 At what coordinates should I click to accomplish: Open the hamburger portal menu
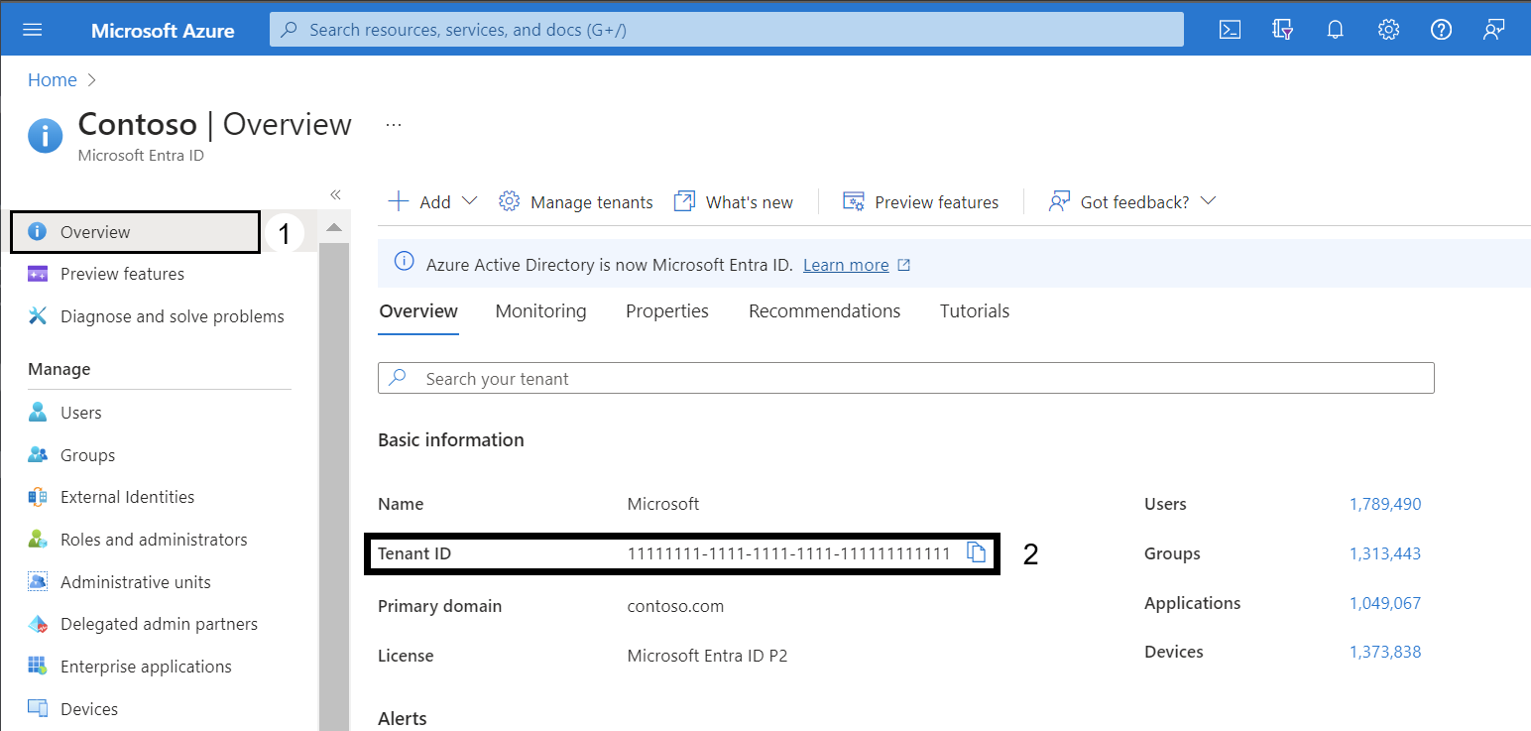click(33, 30)
